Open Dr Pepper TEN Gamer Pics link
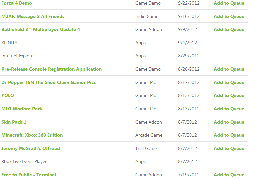 click(x=49, y=82)
